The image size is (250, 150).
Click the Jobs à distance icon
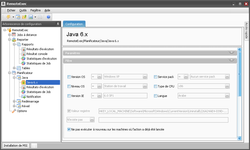coord(14,35)
